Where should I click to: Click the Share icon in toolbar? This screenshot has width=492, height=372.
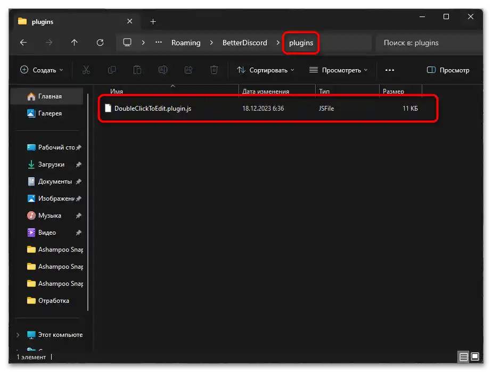pos(188,70)
